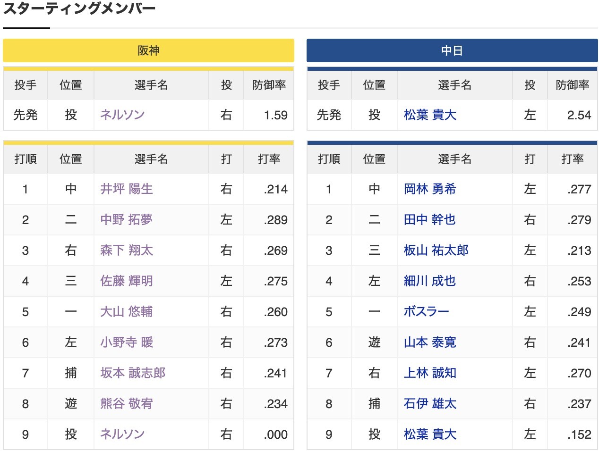599x451 pixels.
Task: Click batting average .277
Action: (579, 189)
